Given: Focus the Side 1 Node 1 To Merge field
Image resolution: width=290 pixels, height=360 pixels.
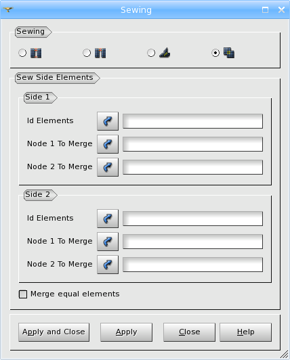Looking at the screenshot, I should (192, 144).
